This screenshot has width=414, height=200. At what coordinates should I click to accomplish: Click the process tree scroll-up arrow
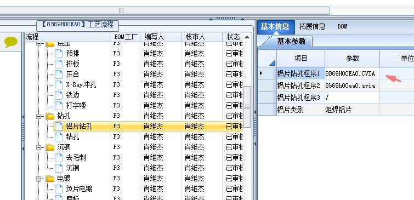pyautogui.click(x=247, y=37)
